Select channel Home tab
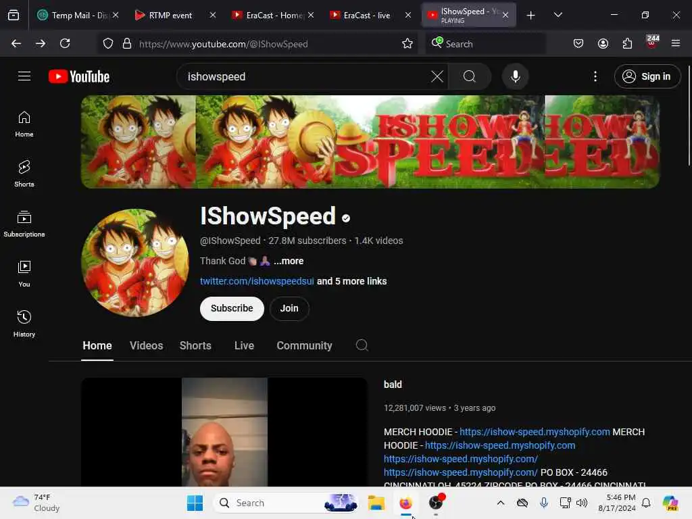This screenshot has height=519, width=692. click(97, 345)
